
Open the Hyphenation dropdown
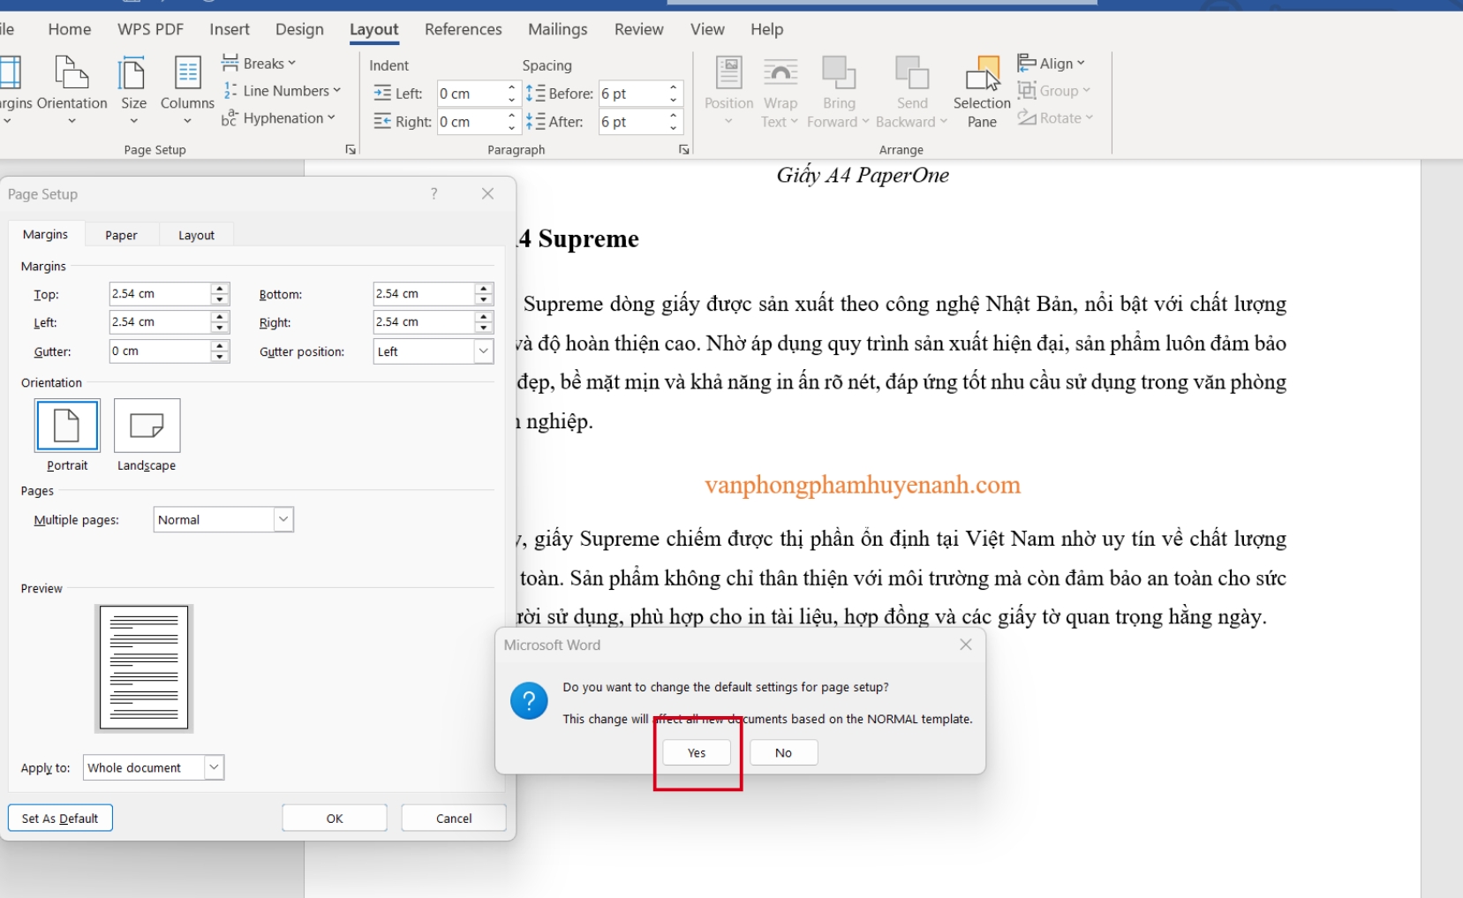[279, 118]
